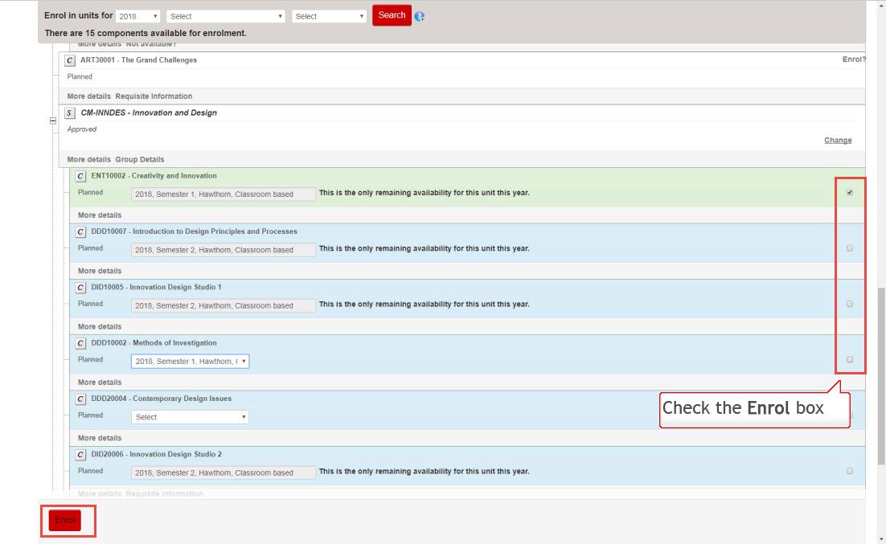Viewport: 886px width, 544px height.
Task: Click the help icon beside Search button
Action: coord(420,16)
